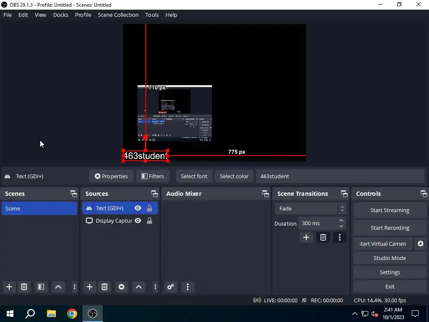Open the Profile menu
The height and width of the screenshot is (322, 429).
83,15
